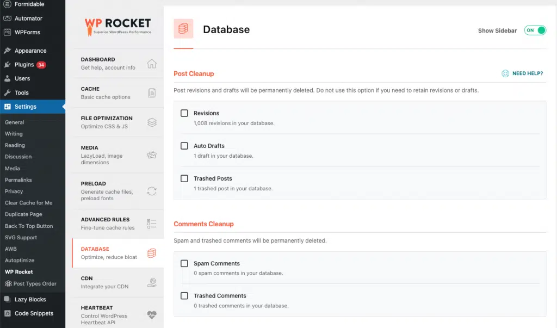This screenshot has height=328, width=557.
Task: Open AWB settings
Action: 11,249
